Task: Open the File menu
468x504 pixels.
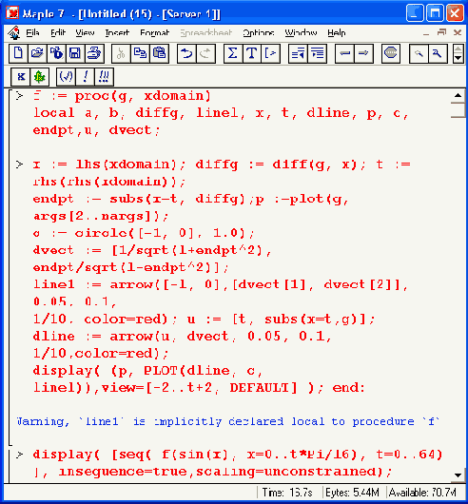Action: (32, 32)
